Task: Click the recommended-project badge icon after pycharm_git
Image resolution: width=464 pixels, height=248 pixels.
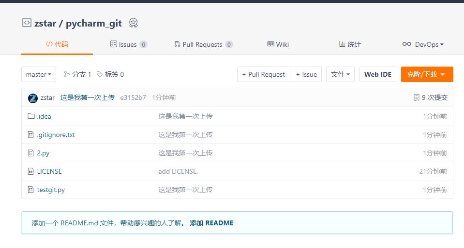Action: [134, 23]
